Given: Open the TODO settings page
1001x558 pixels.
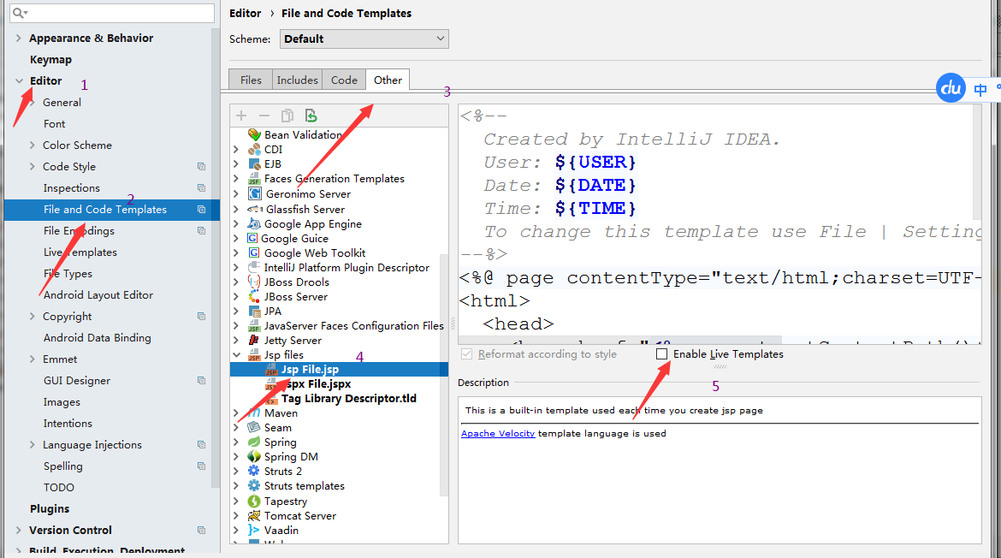Looking at the screenshot, I should [x=59, y=487].
